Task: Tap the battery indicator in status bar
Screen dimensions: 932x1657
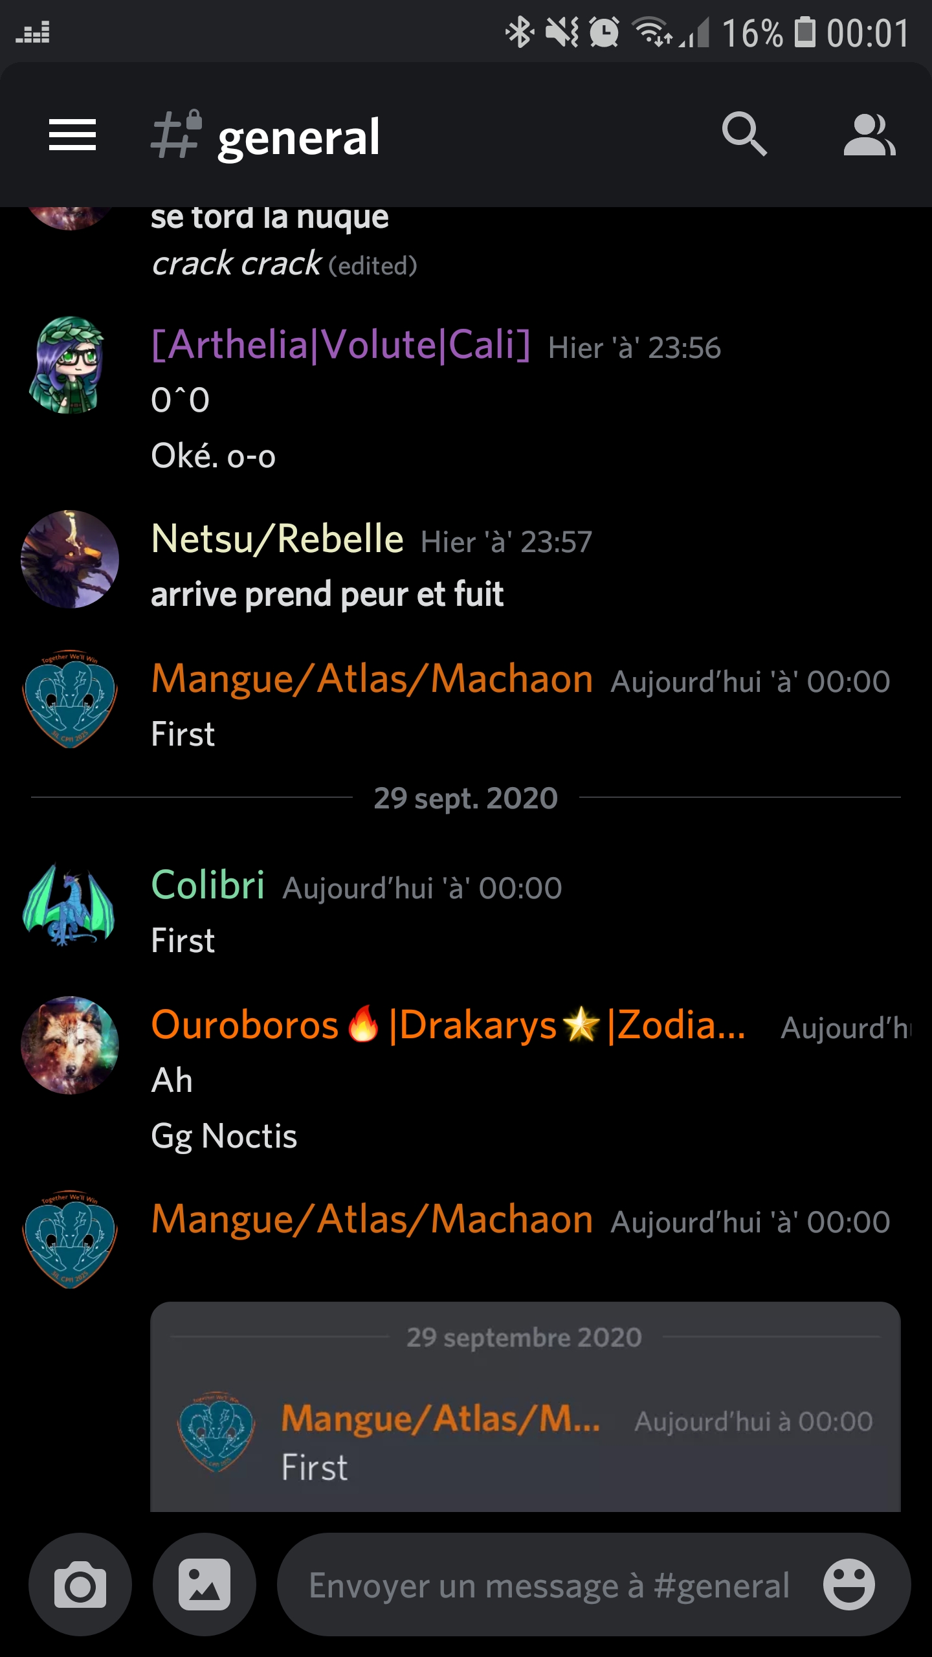Action: pos(804,32)
